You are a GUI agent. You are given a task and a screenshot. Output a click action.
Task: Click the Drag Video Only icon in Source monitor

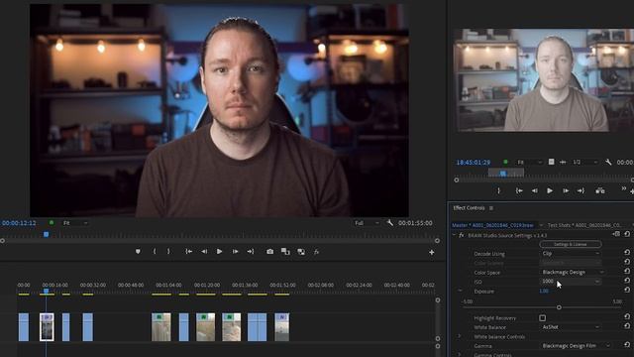551,162
